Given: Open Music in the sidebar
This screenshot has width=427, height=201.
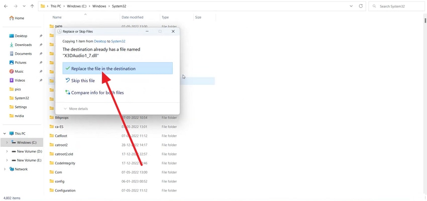Looking at the screenshot, I should 19,72.
